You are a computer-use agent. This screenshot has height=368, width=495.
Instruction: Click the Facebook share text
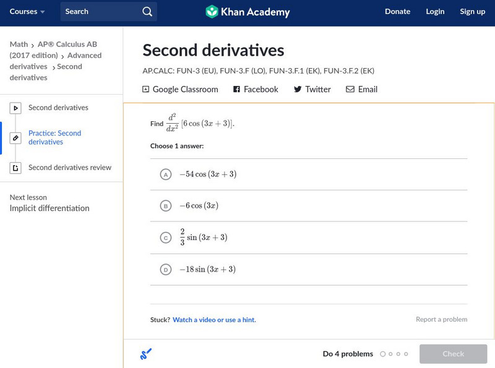click(261, 89)
